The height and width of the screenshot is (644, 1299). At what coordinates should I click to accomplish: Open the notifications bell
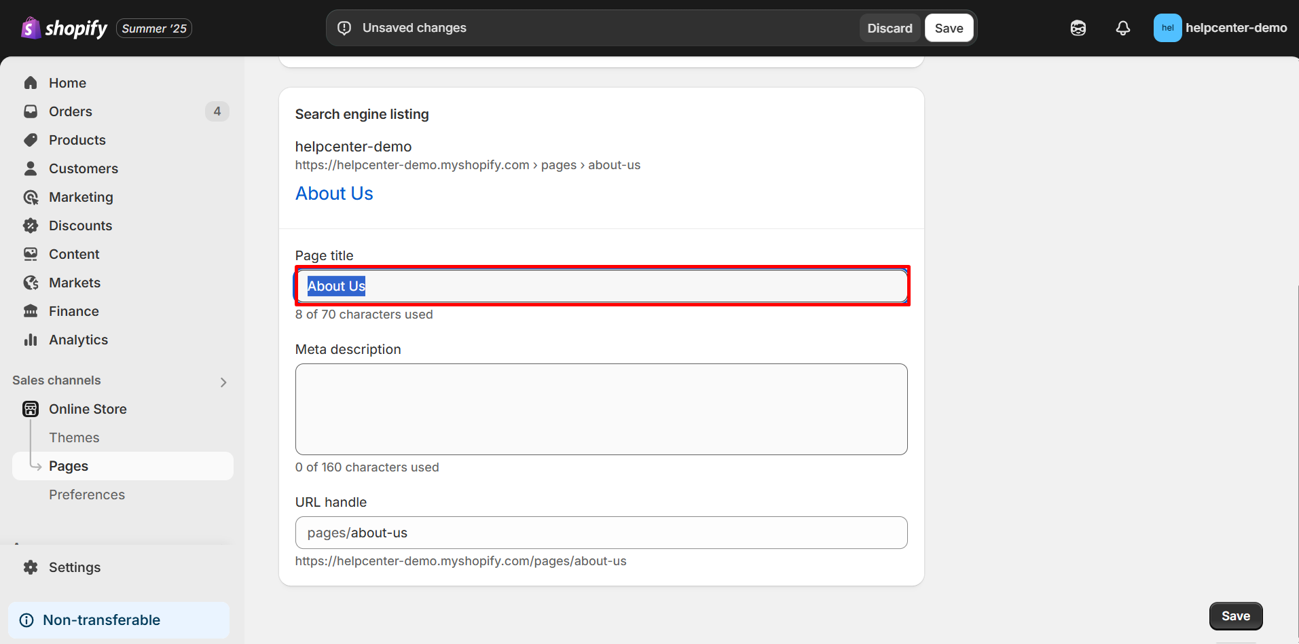(x=1122, y=28)
